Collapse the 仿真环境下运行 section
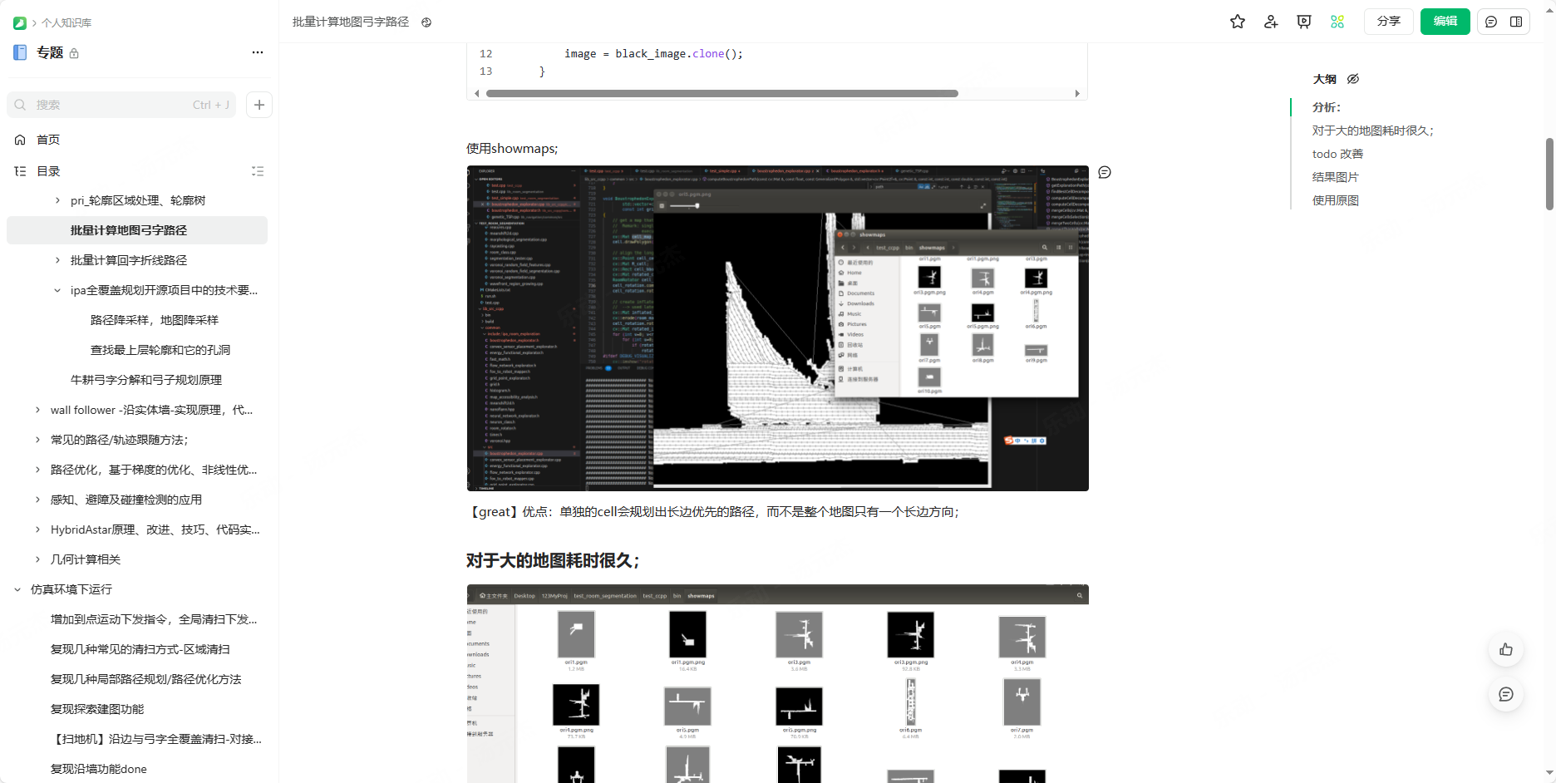This screenshot has height=783, width=1556. (17, 589)
